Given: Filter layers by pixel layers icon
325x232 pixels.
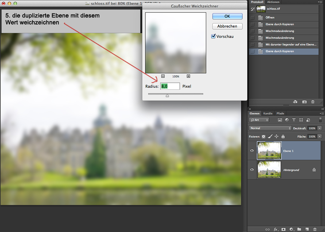Looking at the screenshot, I should pos(280,120).
